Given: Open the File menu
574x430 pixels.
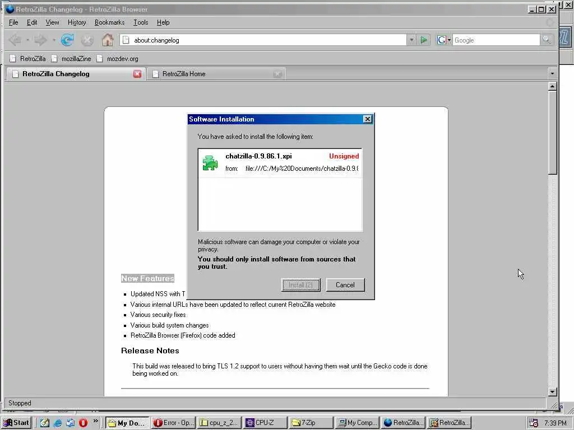Looking at the screenshot, I should (x=13, y=22).
